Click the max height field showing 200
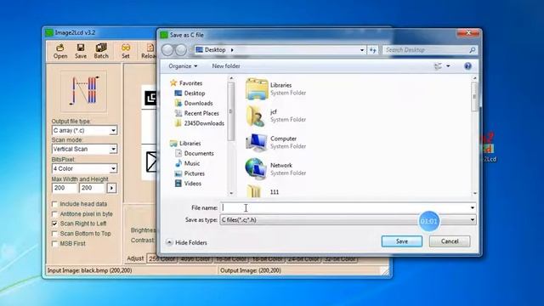The width and height of the screenshot is (544, 306). coord(92,188)
